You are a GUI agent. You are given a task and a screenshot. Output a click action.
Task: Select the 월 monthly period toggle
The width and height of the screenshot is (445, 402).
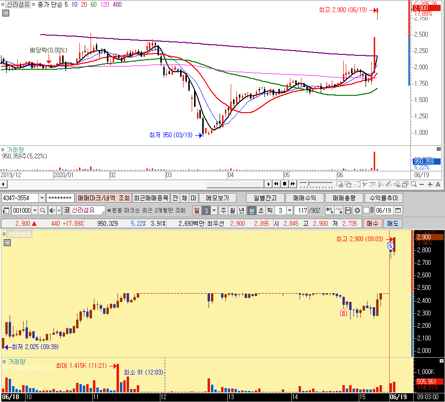click(233, 210)
